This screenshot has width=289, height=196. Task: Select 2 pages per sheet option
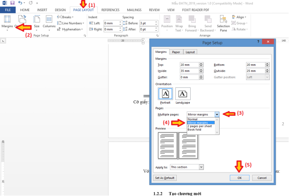point(200,126)
